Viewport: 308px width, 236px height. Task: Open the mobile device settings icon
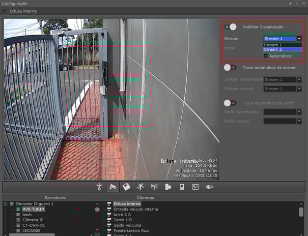tap(182, 187)
